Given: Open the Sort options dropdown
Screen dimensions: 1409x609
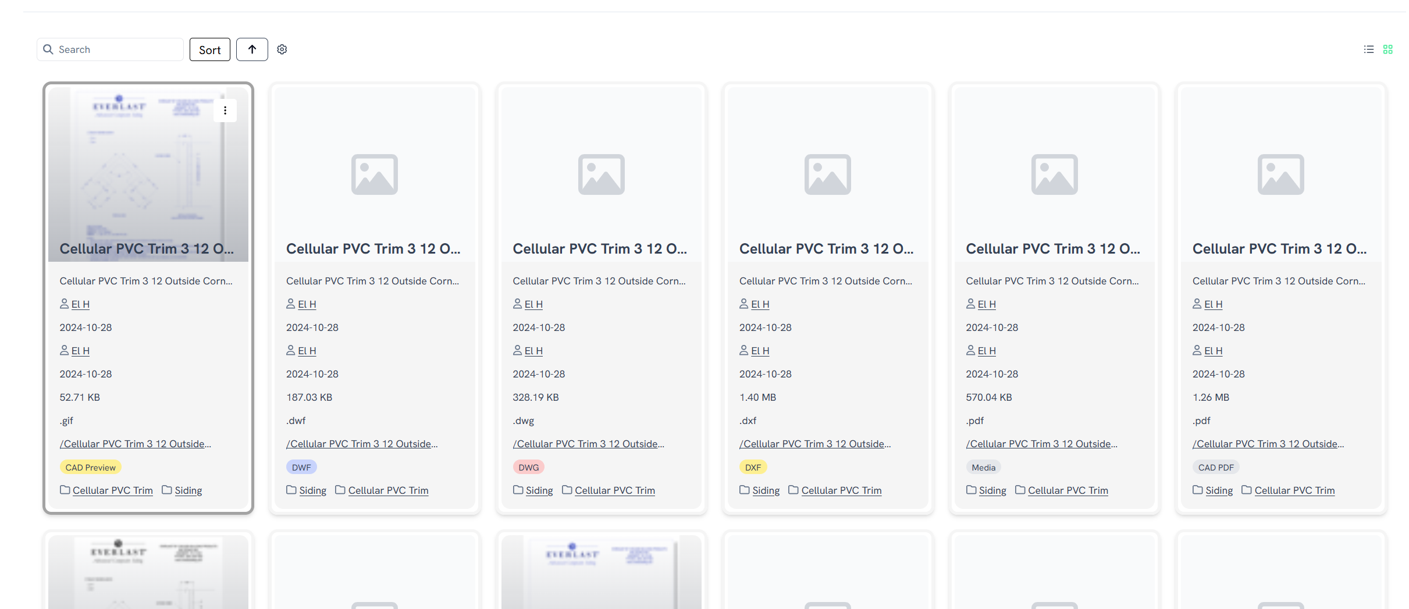Looking at the screenshot, I should tap(209, 49).
